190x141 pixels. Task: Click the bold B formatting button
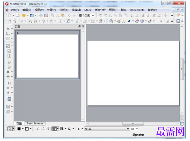(62, 129)
